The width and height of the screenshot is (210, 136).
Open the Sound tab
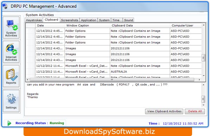tap(128, 20)
